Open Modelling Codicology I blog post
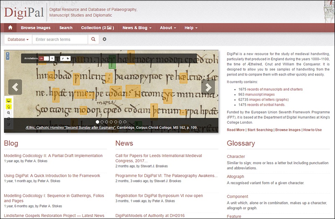The image size is (335, 219). pos(54,198)
